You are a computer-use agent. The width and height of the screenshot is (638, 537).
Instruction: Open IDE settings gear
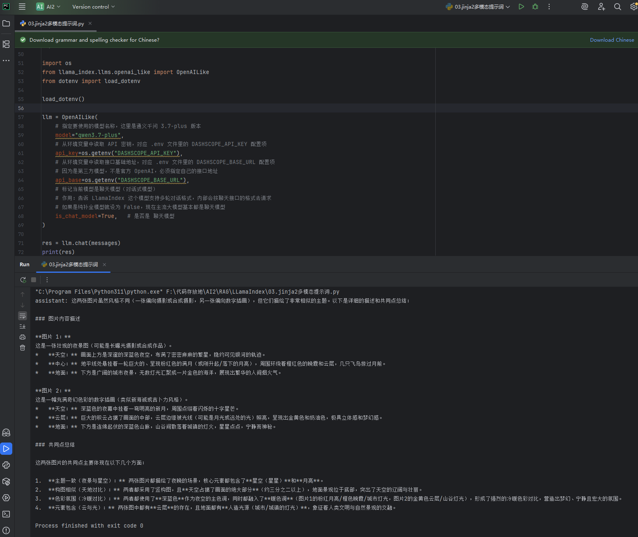coord(633,7)
